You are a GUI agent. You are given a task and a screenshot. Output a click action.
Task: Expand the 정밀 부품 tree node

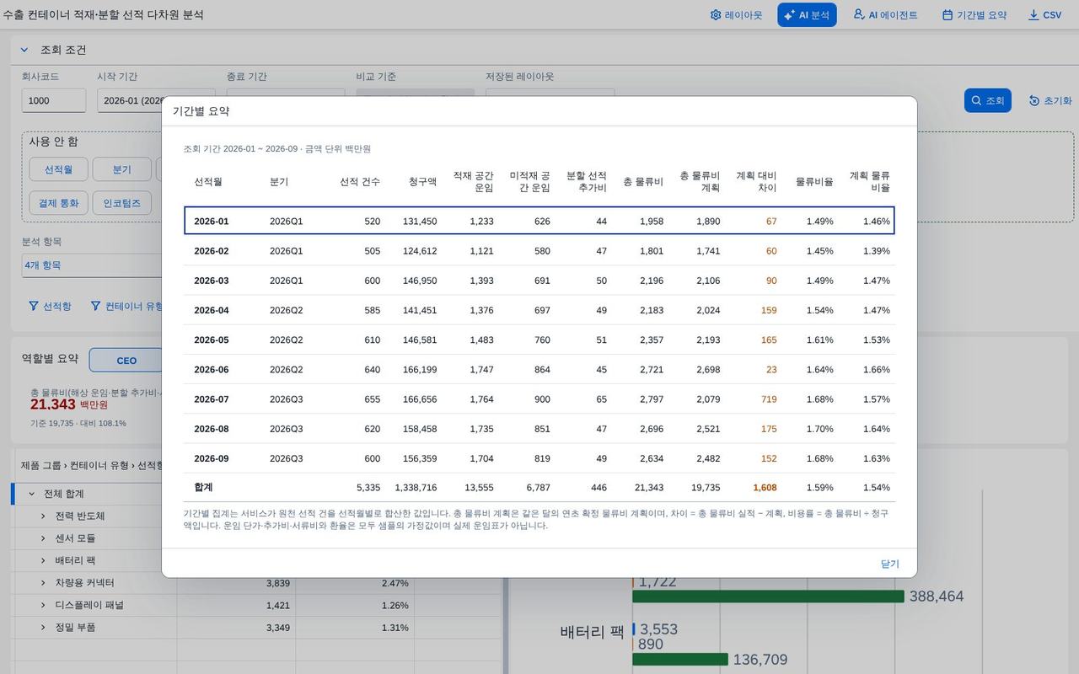pos(44,627)
